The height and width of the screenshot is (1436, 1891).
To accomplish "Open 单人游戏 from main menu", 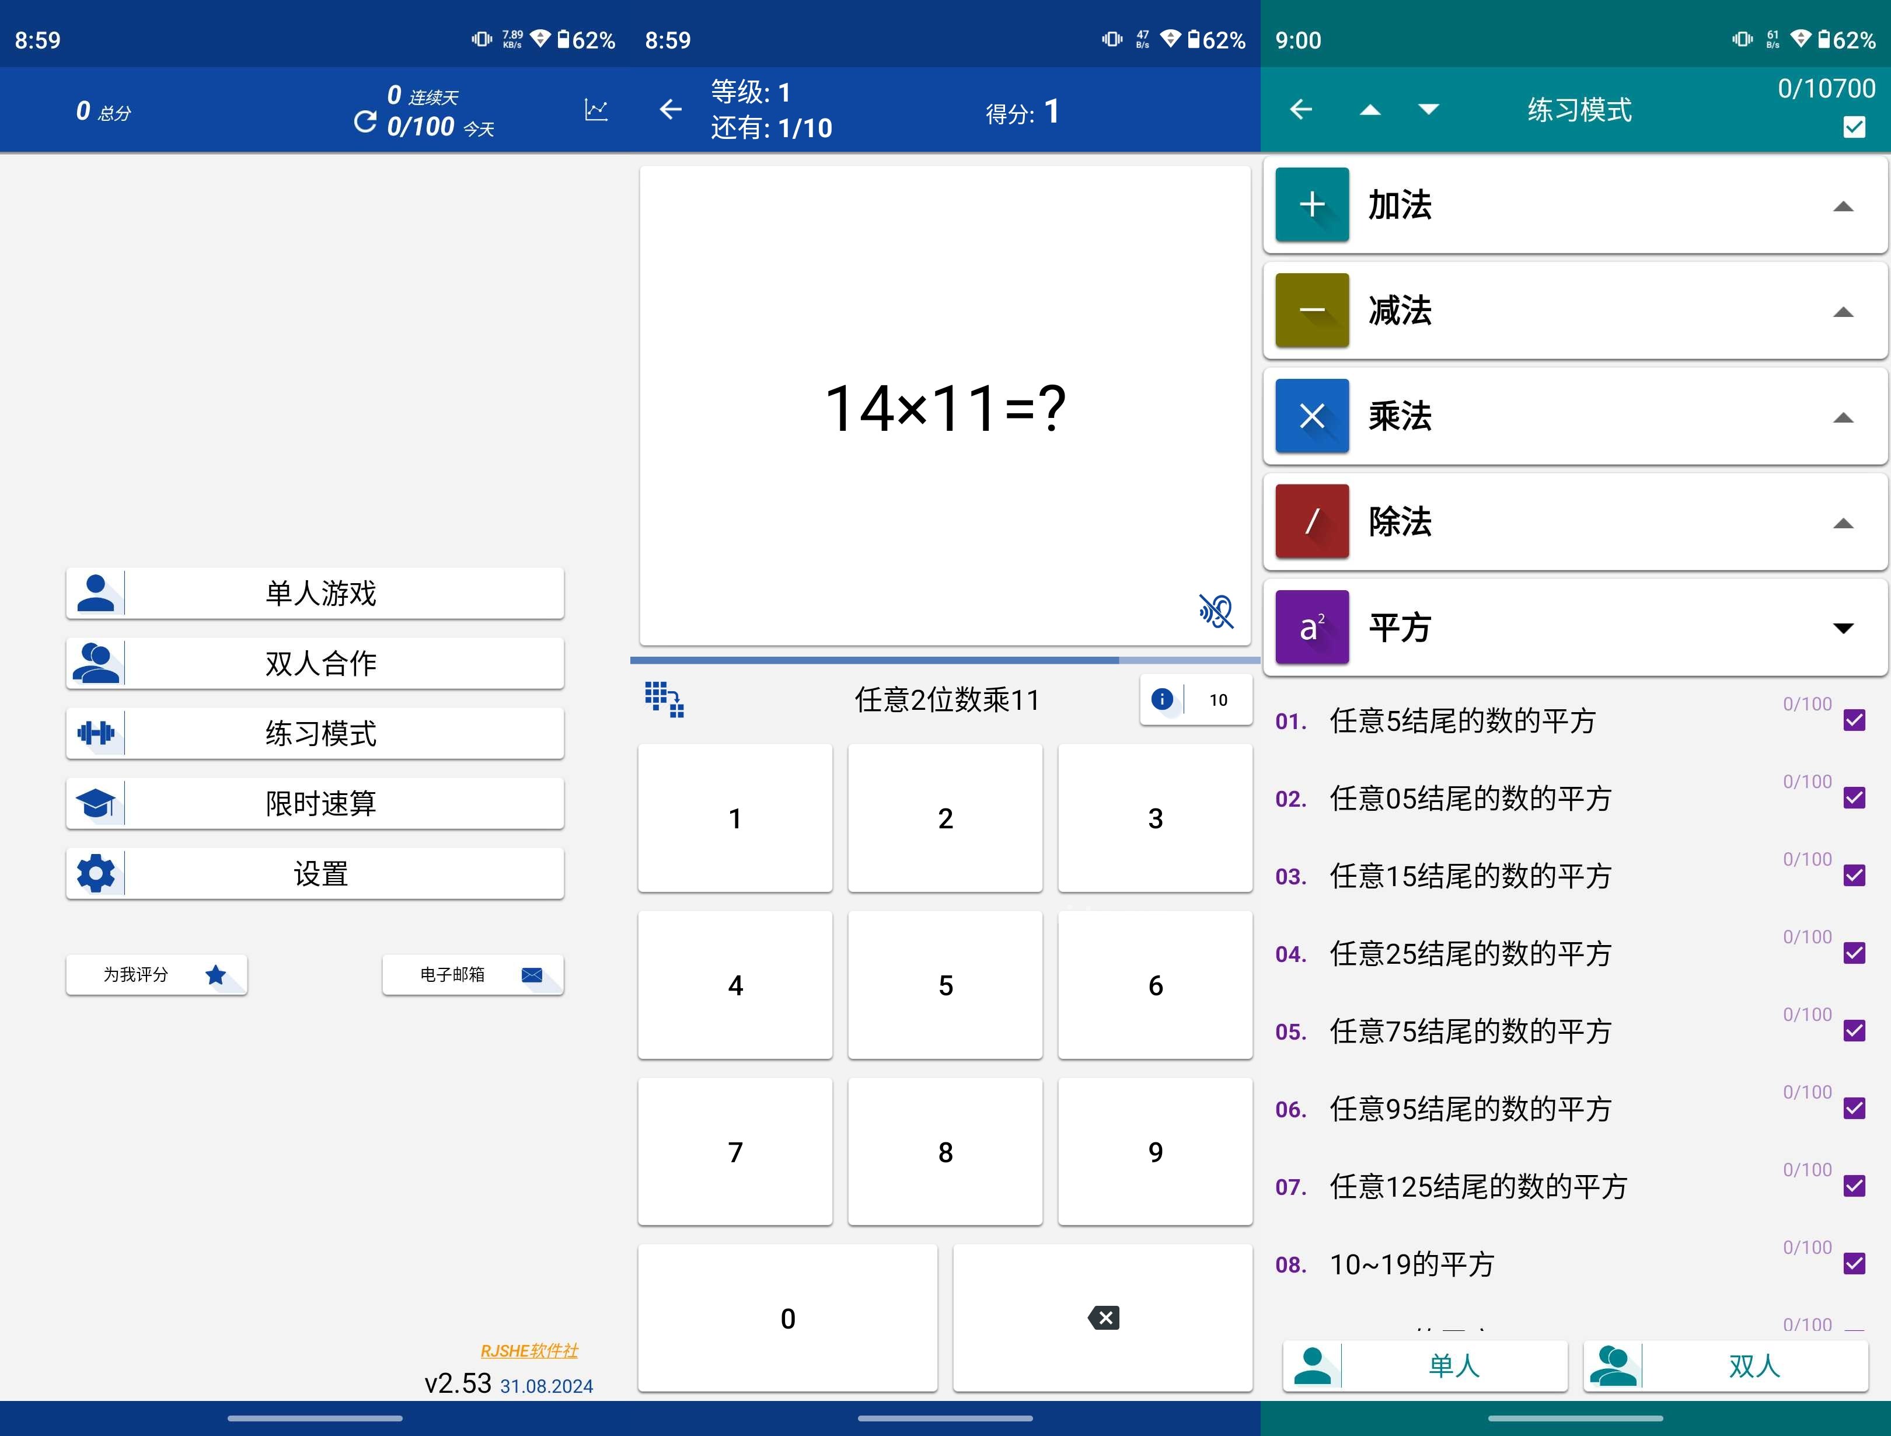I will [x=315, y=592].
